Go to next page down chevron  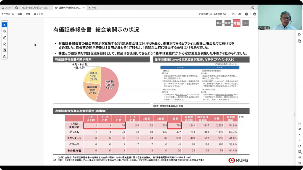pyautogui.click(x=300, y=140)
